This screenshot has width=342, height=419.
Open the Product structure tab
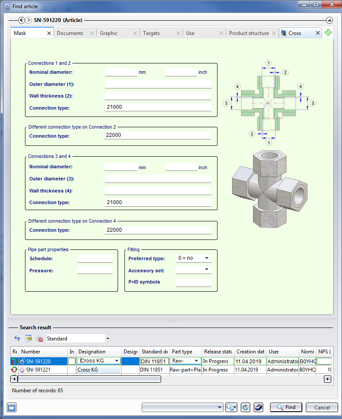pyautogui.click(x=249, y=33)
